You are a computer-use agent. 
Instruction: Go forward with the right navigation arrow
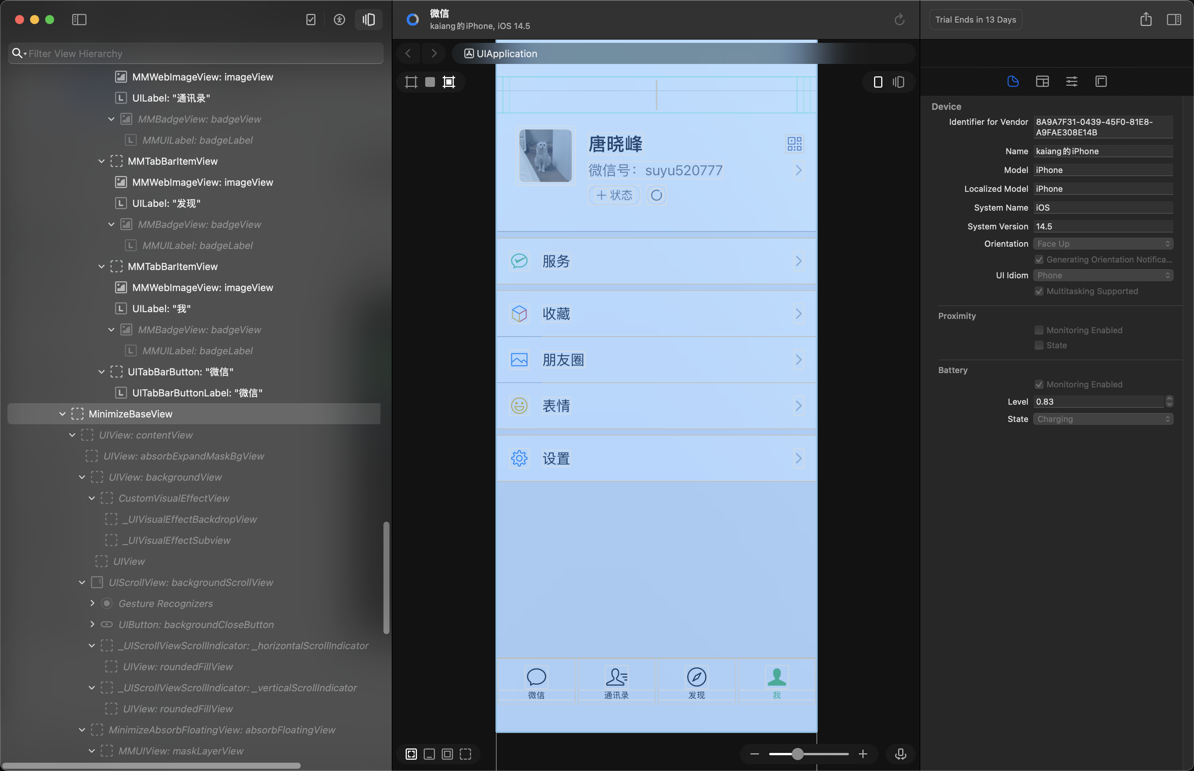click(434, 53)
